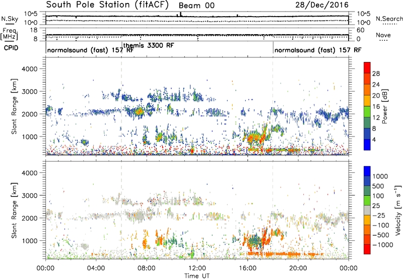The height and width of the screenshot is (279, 403).
Task: Click the "12:00" time axis tick label
Action: [x=197, y=268]
